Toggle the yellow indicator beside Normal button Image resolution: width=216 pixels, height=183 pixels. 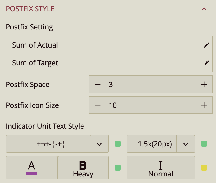[x=204, y=168]
